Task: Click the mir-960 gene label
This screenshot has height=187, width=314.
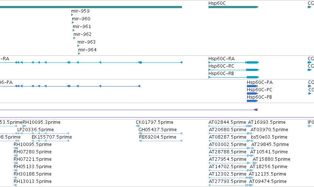Action: click(81, 19)
